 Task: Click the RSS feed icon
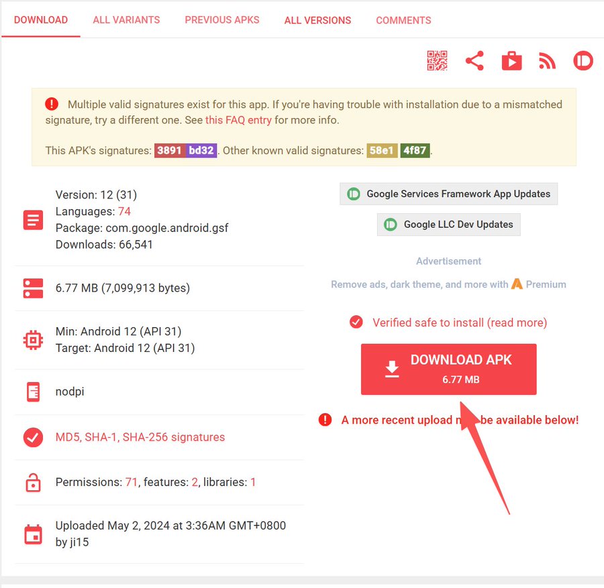click(548, 61)
